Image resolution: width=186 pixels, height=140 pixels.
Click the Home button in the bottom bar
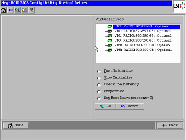point(16,125)
